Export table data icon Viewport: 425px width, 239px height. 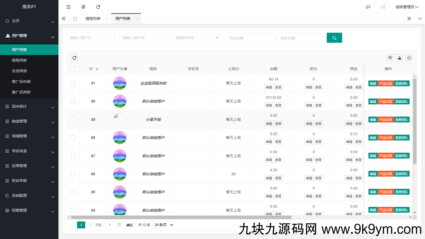click(x=399, y=58)
